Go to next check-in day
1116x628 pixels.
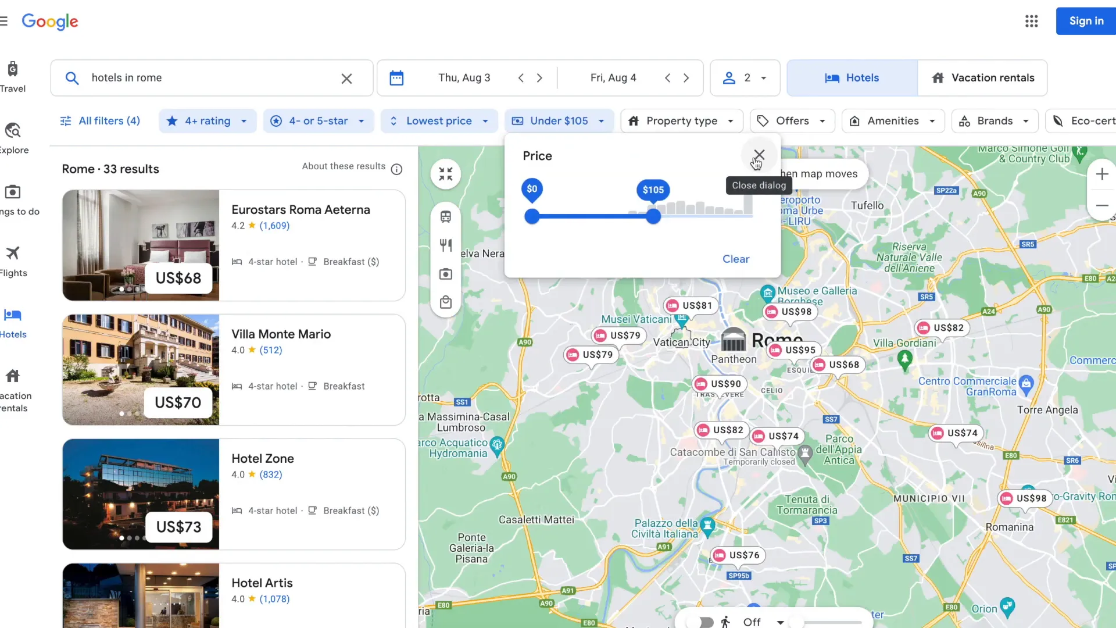pos(539,78)
